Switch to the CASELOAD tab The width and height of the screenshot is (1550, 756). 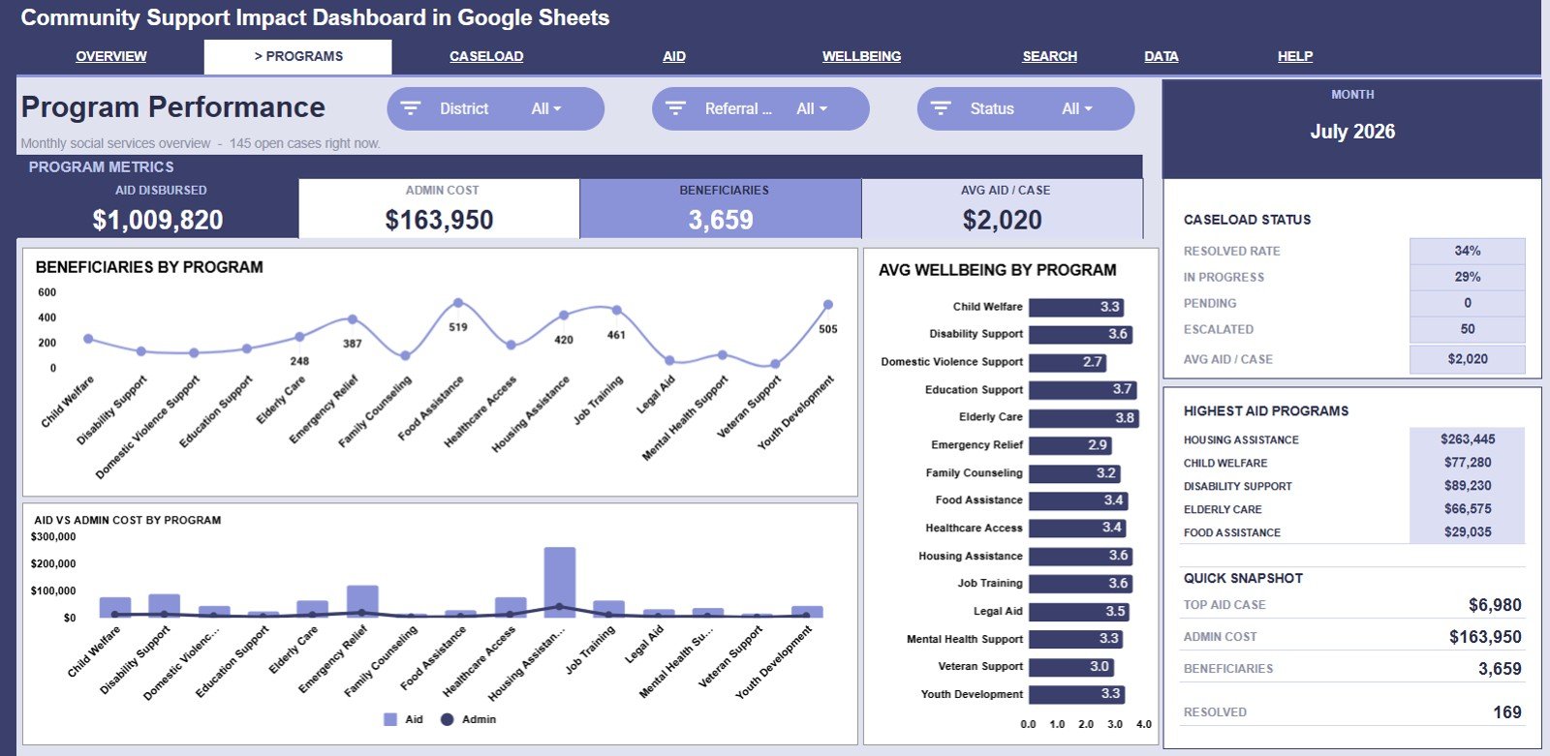click(x=486, y=56)
